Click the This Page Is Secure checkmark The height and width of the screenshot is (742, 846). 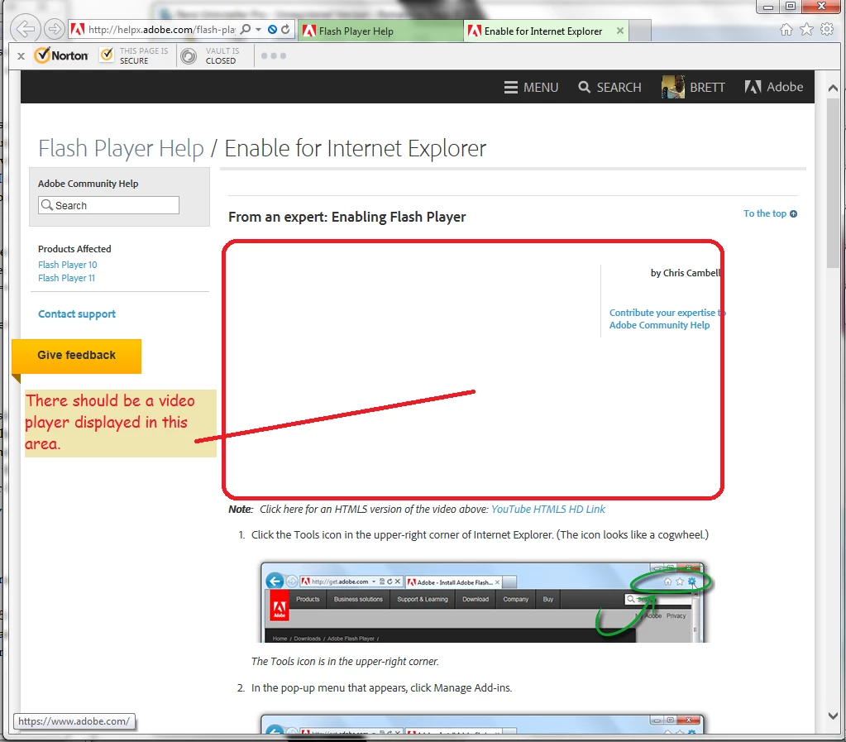click(107, 55)
